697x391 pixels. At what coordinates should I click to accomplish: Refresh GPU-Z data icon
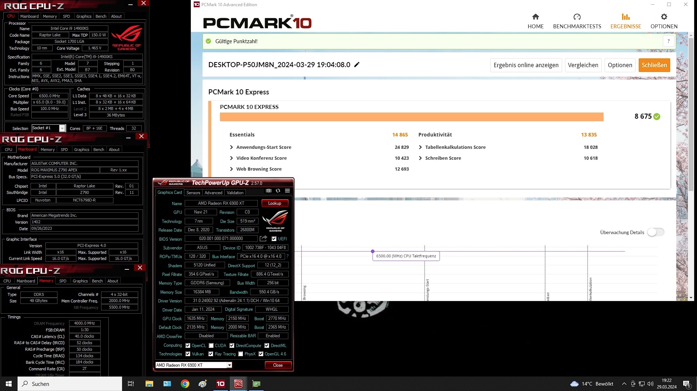tap(278, 191)
